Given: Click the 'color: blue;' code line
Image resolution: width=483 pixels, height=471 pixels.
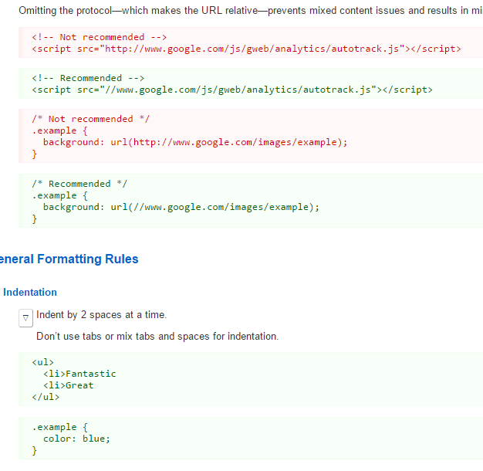Looking at the screenshot, I should coord(76,439).
